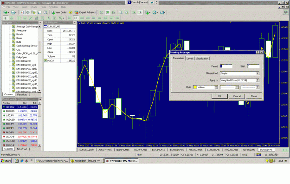This screenshot has height=184, width=290.
Task: Open the Templates dropdown in toolbar
Action: click(x=162, y=13)
